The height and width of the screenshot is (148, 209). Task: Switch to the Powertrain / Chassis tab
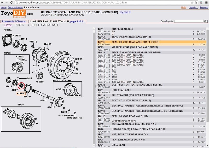click(x=14, y=21)
